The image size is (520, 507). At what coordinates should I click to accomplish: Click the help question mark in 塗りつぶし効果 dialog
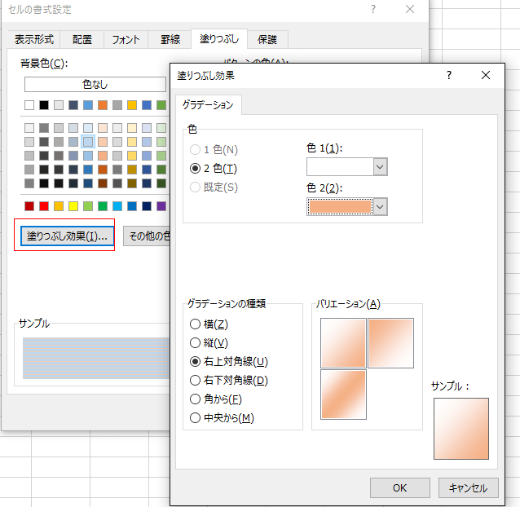[448, 75]
